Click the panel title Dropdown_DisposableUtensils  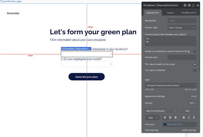(161, 5)
